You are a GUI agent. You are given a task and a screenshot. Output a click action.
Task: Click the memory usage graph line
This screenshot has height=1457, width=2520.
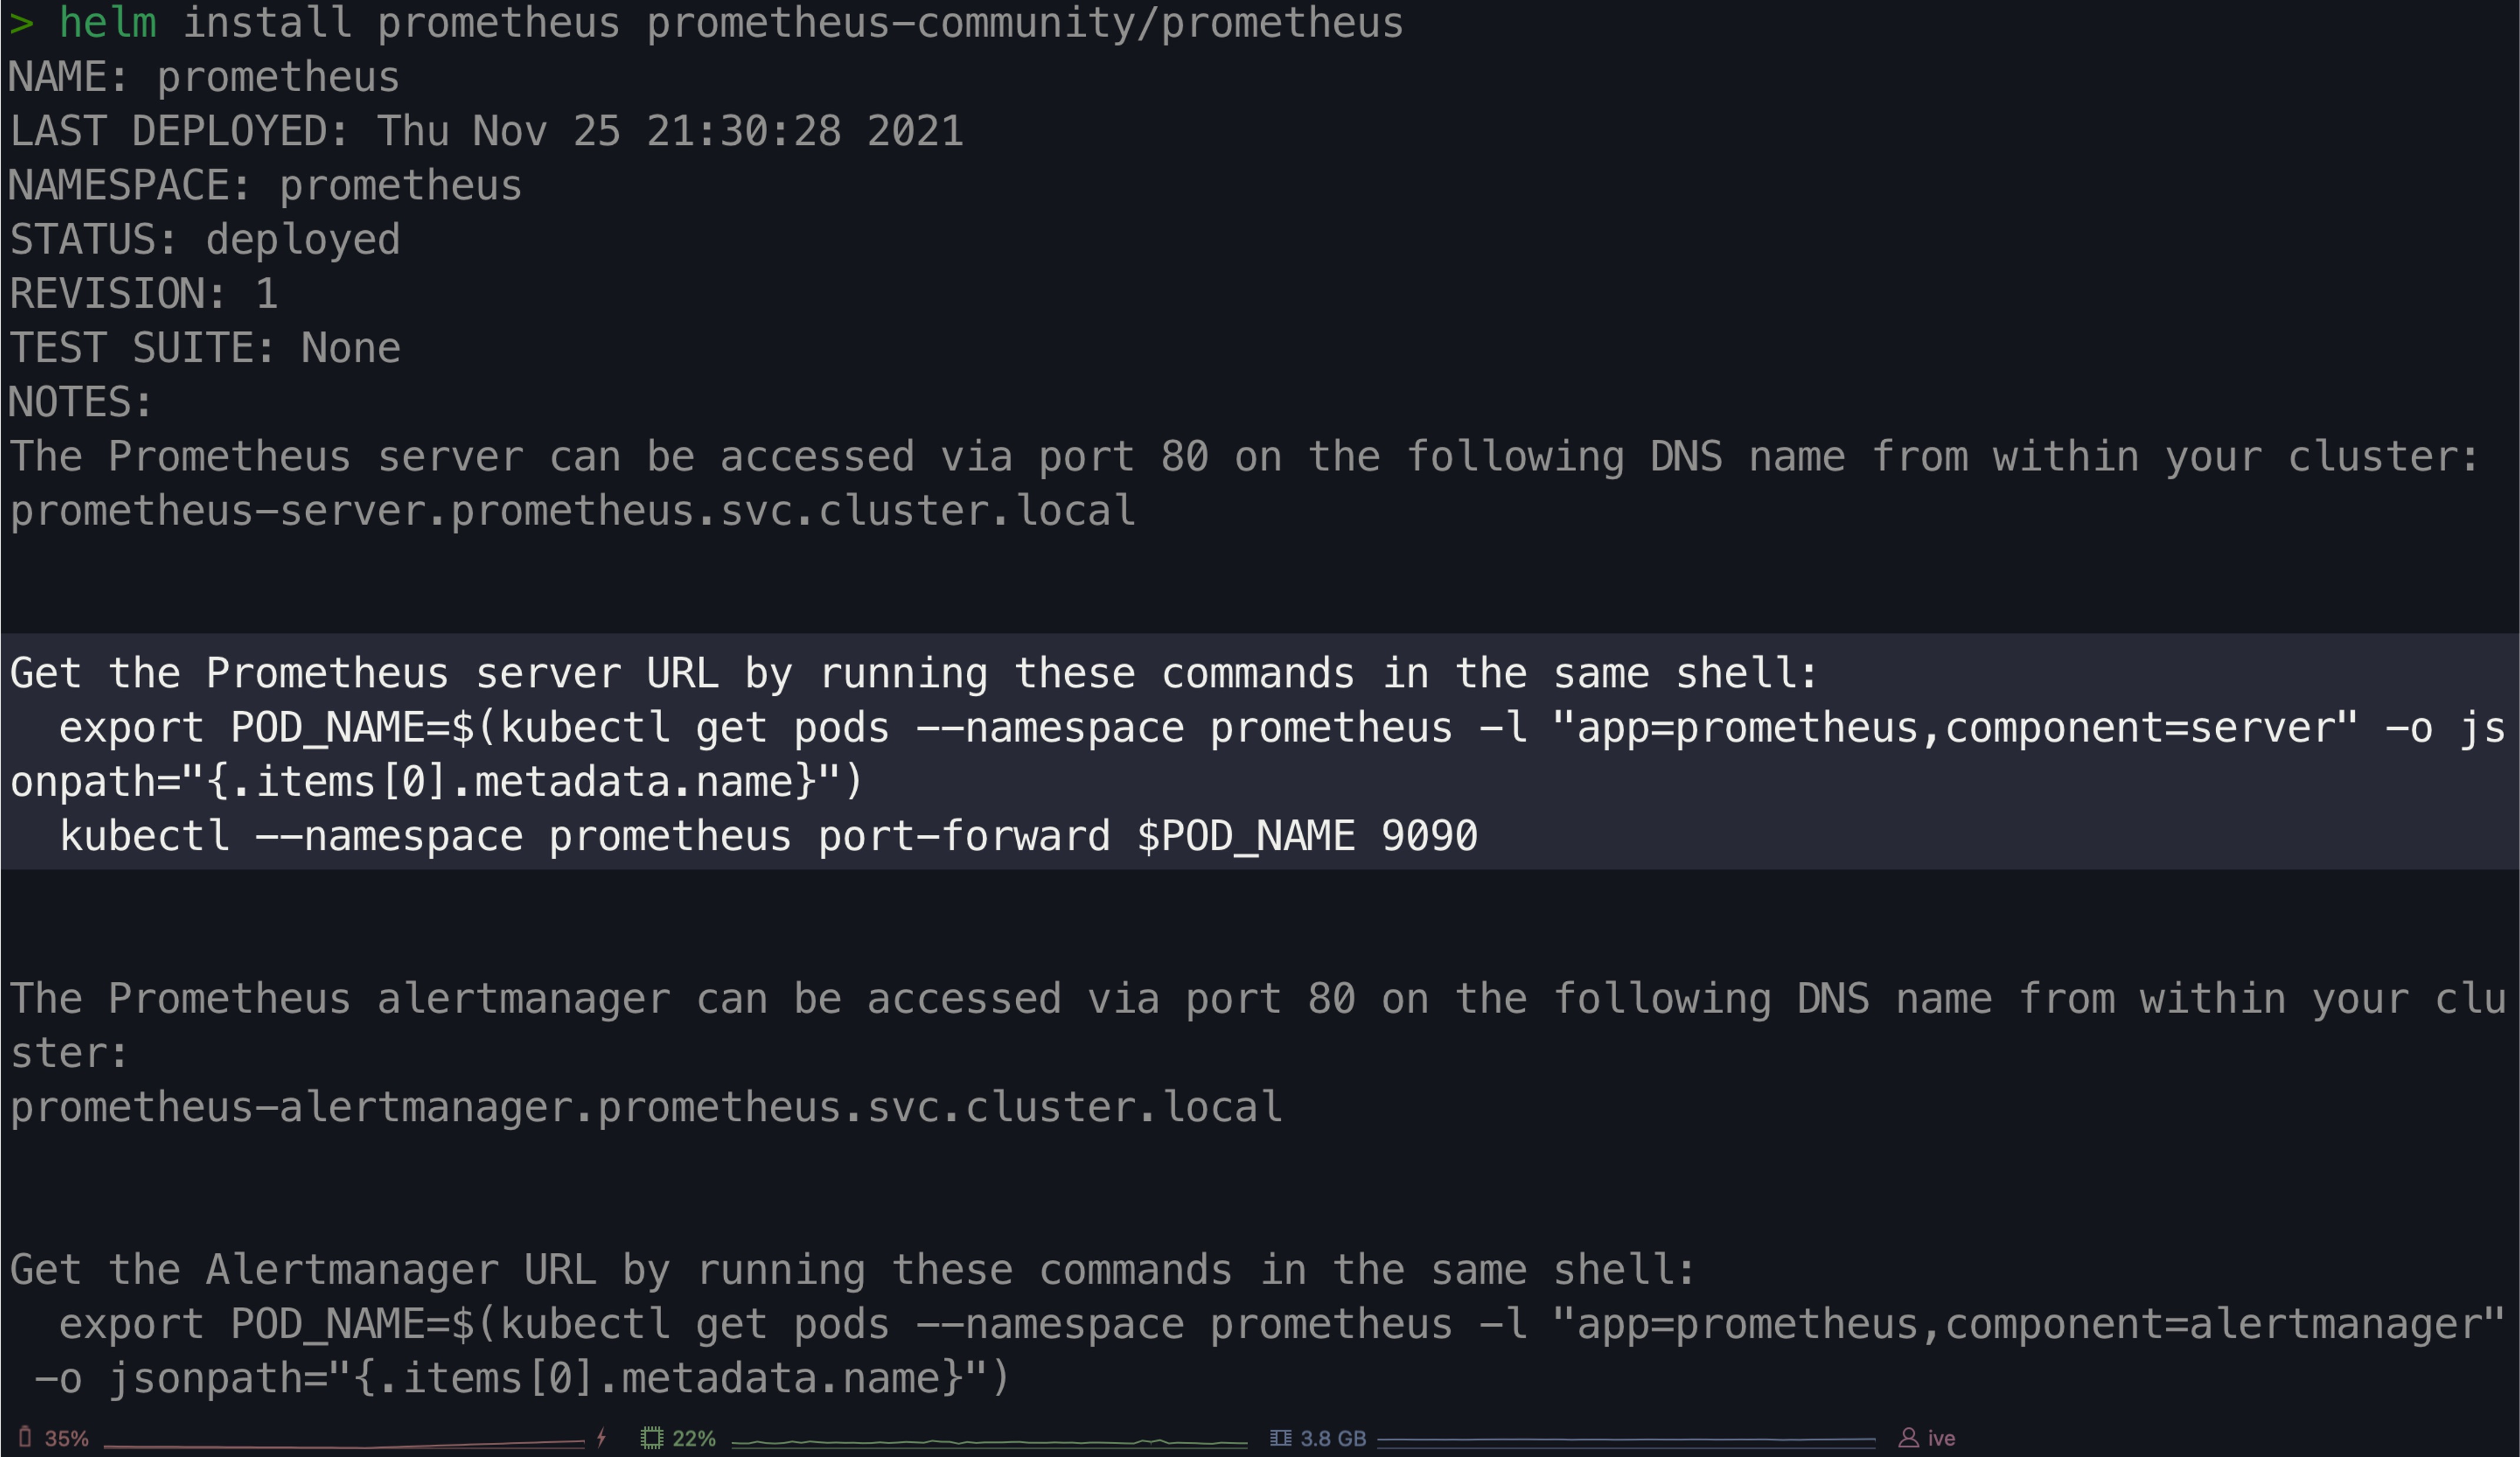click(1625, 1440)
